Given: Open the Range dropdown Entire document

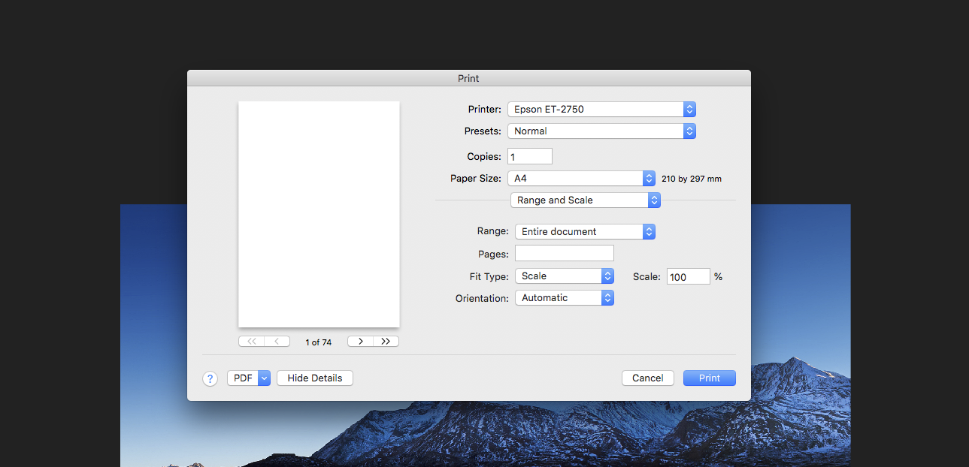Looking at the screenshot, I should [x=585, y=232].
